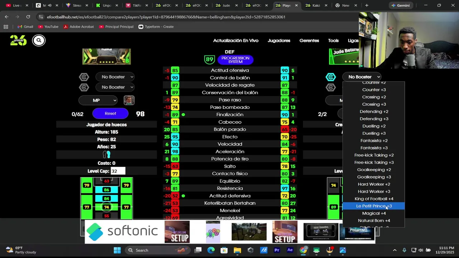Open Actualización En Vivo in the nav bar
This screenshot has width=459, height=258.
point(236,40)
